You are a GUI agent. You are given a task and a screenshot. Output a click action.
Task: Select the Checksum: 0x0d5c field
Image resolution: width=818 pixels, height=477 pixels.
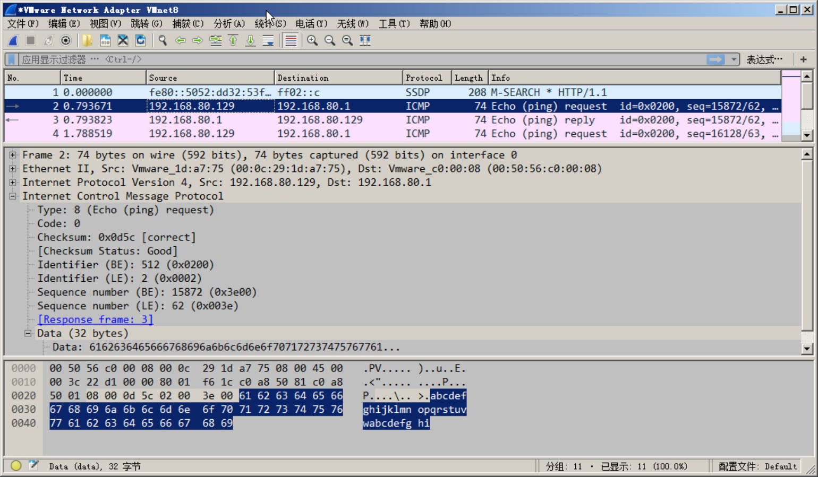click(116, 237)
